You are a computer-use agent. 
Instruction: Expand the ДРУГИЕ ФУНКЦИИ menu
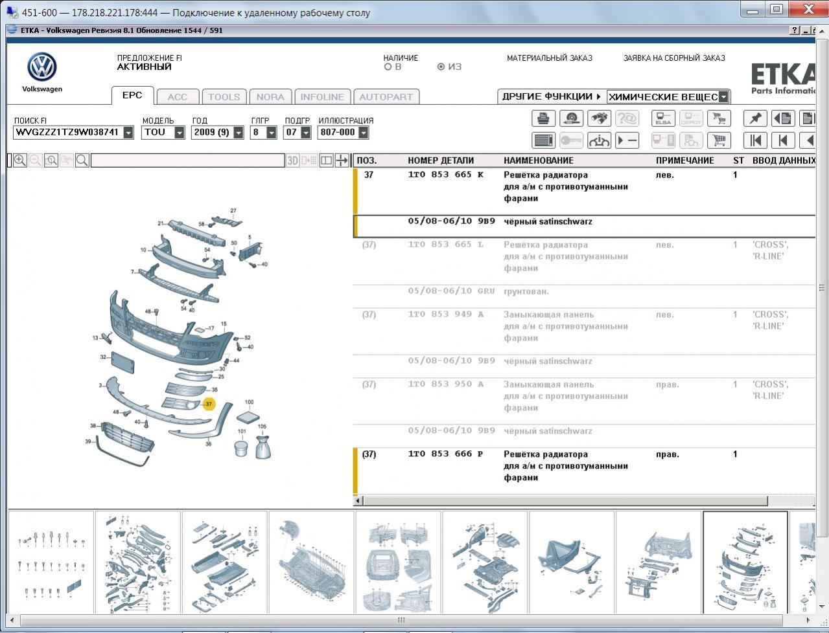point(552,96)
